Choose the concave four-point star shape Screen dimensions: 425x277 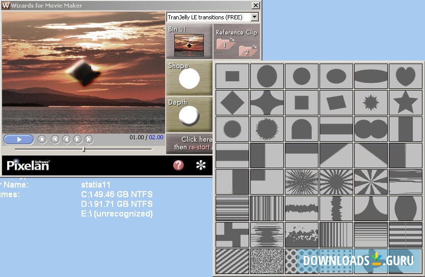[267, 103]
